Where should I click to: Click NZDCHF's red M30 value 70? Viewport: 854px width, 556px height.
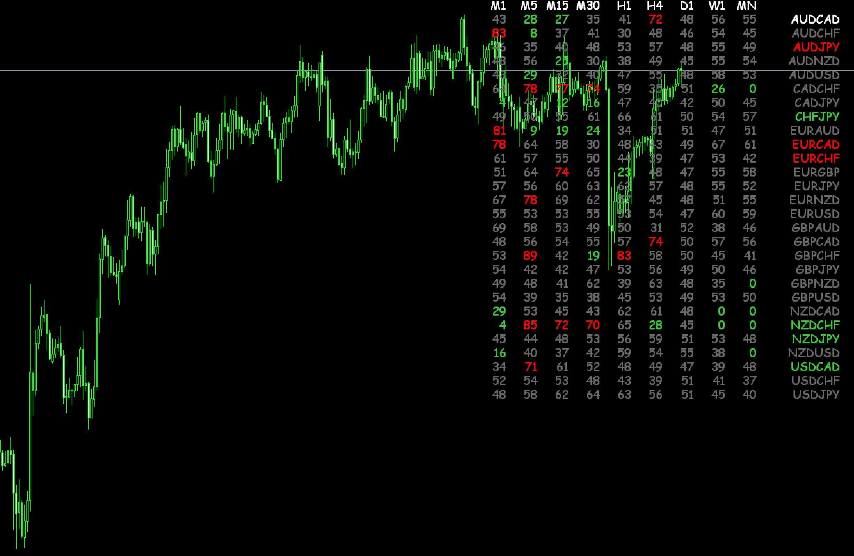click(593, 325)
